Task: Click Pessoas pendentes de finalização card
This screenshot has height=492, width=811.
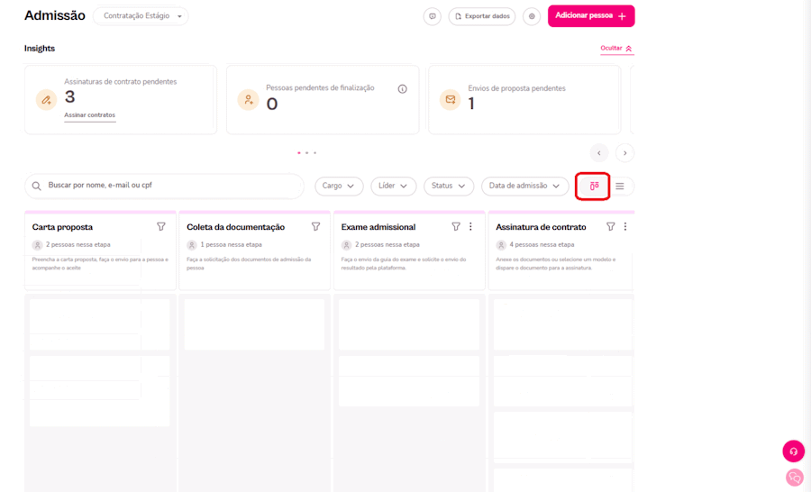Action: (323, 99)
